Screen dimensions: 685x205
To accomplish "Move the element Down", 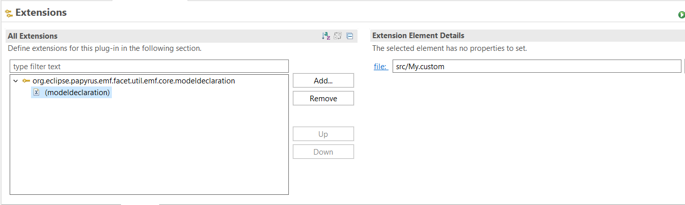I will pos(323,152).
